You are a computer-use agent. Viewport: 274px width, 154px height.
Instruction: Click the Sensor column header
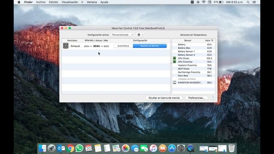point(188,41)
